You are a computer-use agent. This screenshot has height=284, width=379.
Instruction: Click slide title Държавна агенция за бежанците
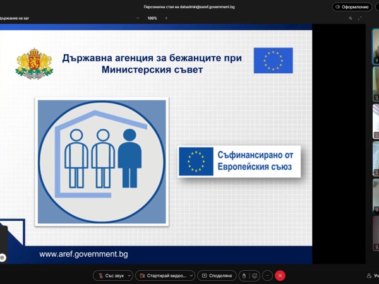pos(152,64)
